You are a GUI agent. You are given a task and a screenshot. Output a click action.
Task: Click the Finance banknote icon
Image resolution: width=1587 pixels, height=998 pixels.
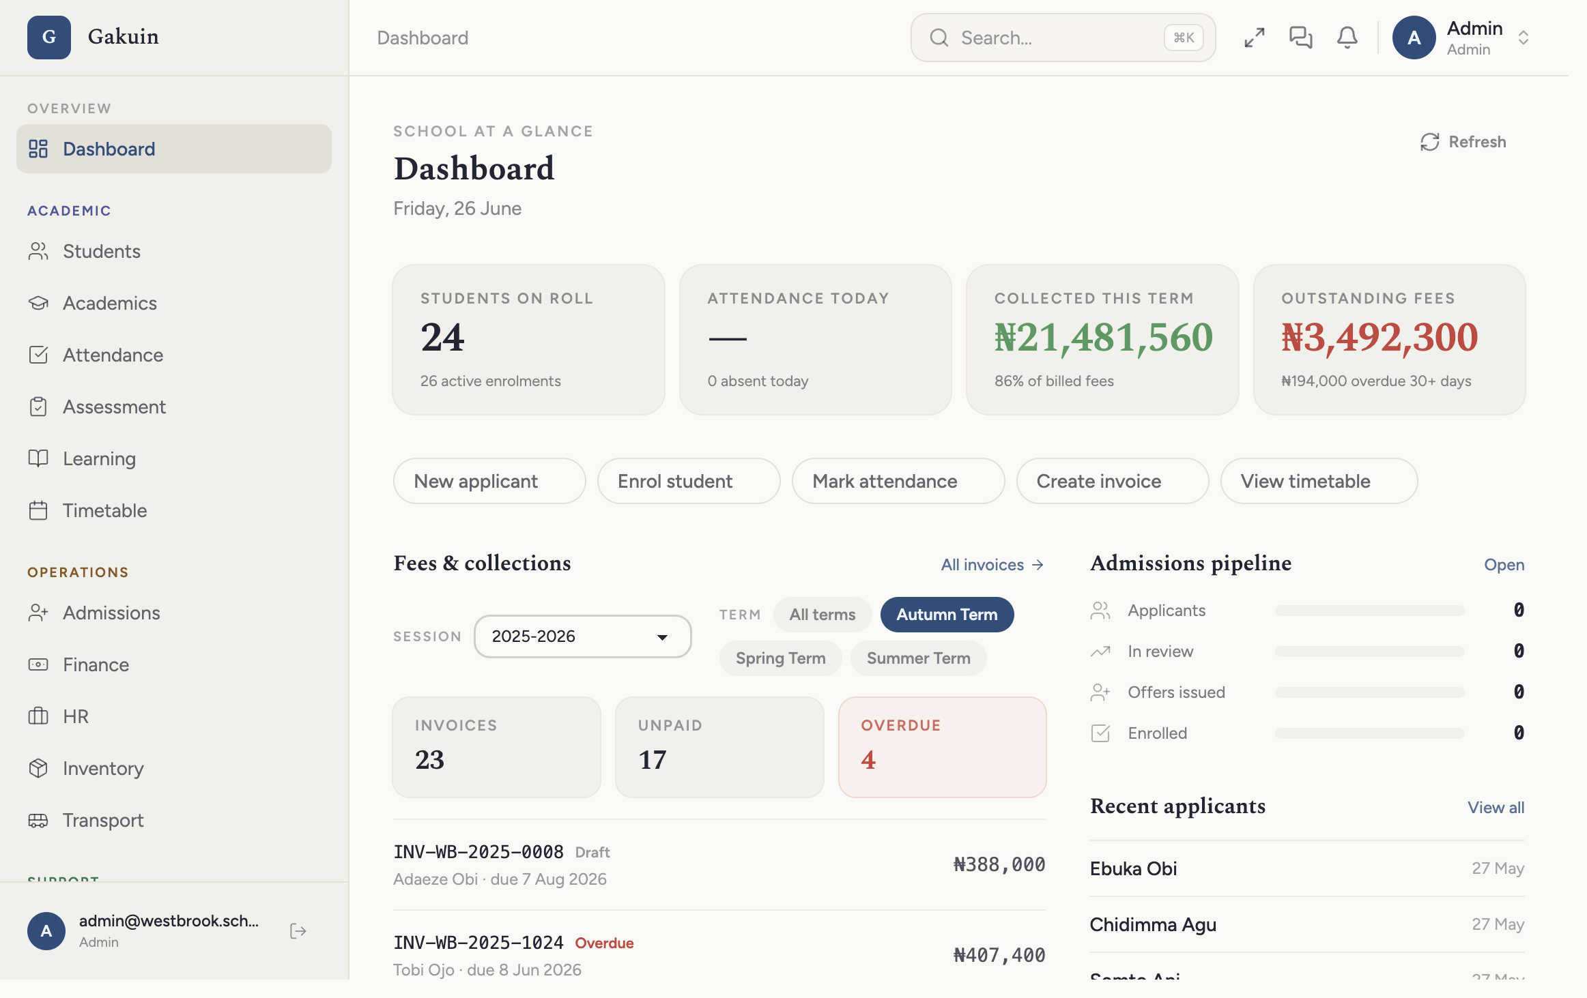coord(38,664)
